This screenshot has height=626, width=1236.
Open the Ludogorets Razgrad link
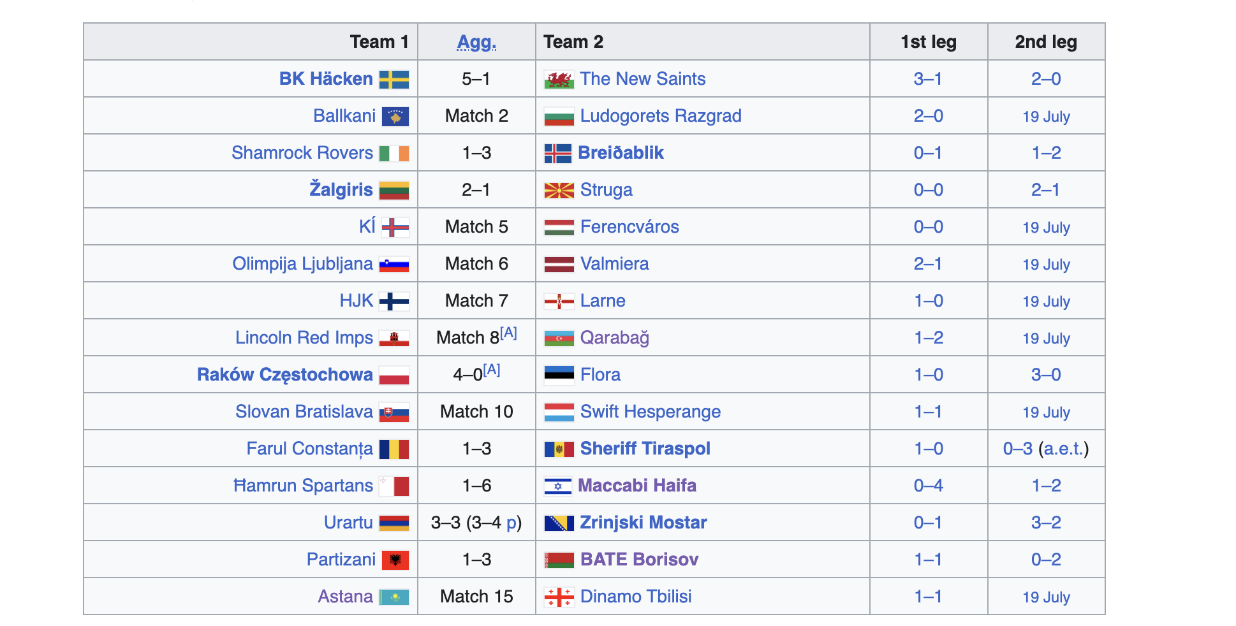(x=660, y=116)
